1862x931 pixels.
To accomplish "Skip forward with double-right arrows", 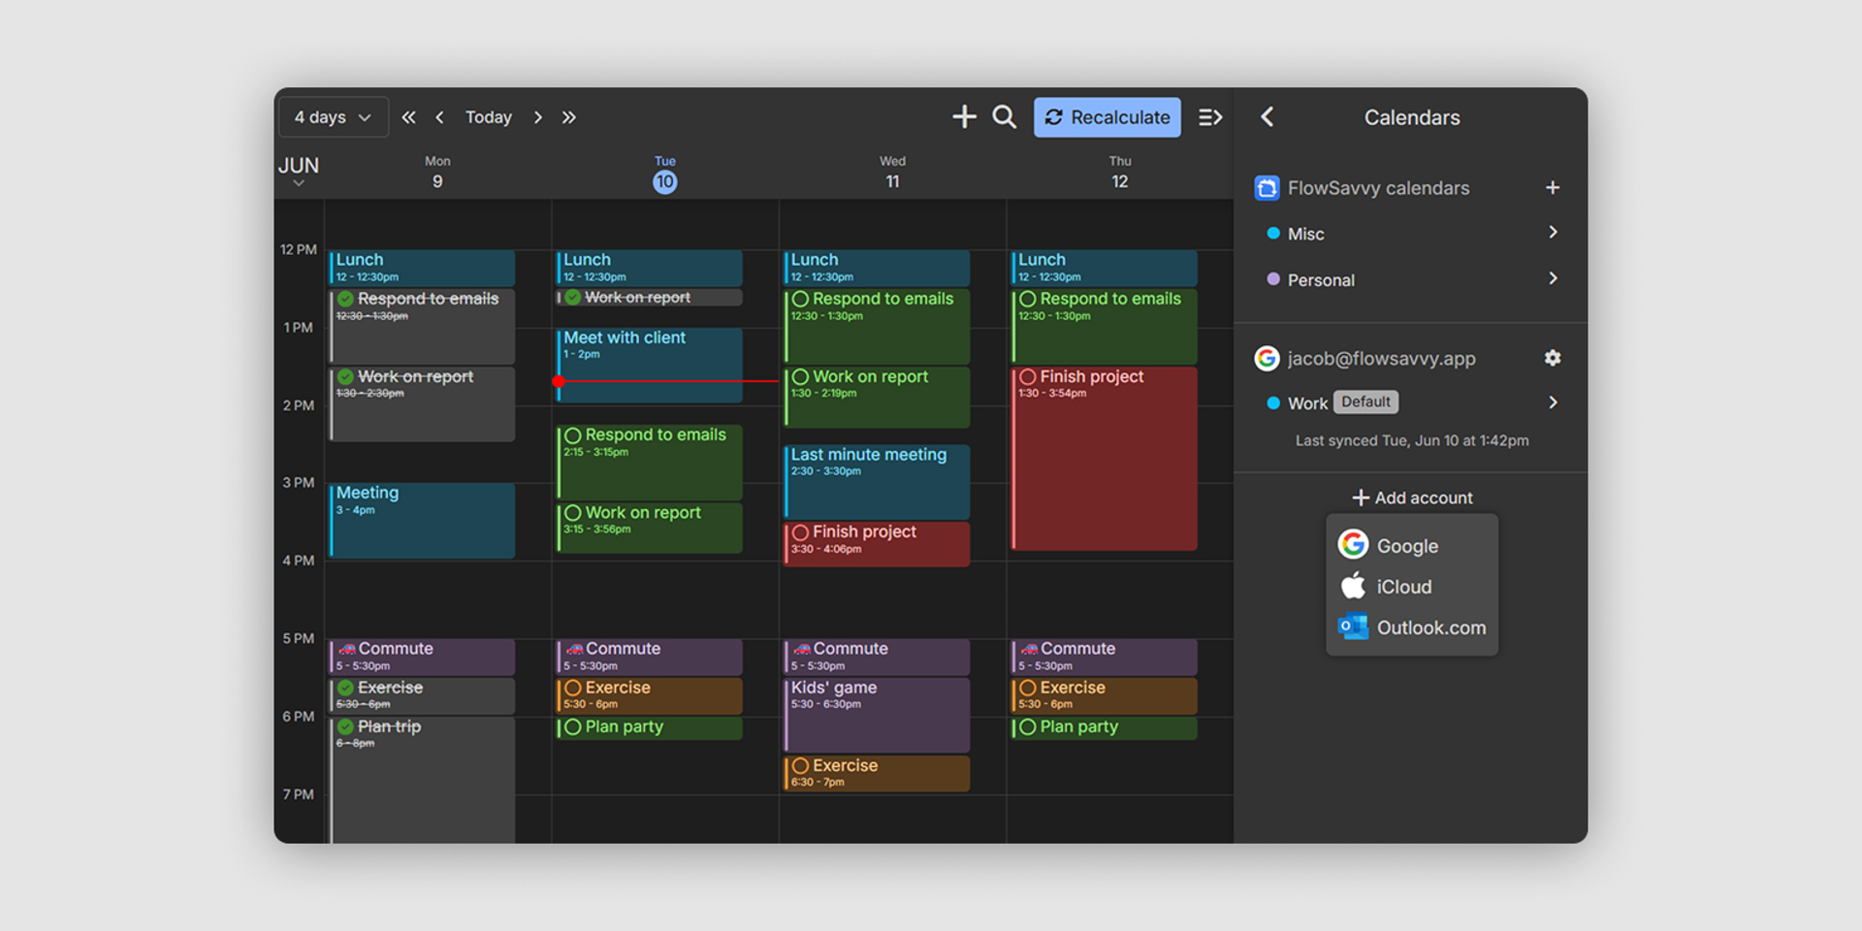I will pyautogui.click(x=569, y=117).
